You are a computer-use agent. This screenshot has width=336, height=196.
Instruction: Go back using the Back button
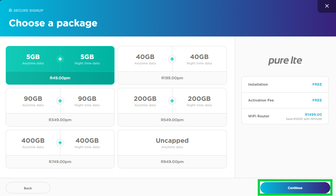[x=28, y=188]
